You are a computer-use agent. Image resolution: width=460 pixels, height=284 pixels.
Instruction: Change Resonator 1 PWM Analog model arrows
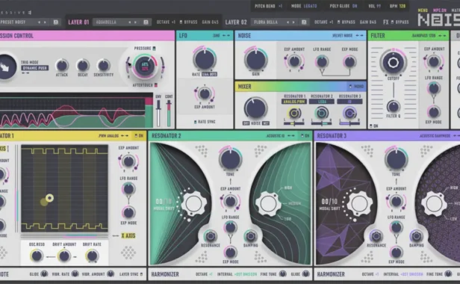pyautogui.click(x=125, y=136)
